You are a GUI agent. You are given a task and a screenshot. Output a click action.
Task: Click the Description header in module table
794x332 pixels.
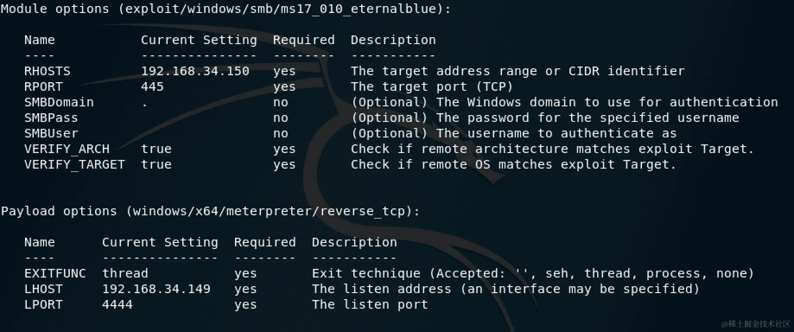click(394, 40)
